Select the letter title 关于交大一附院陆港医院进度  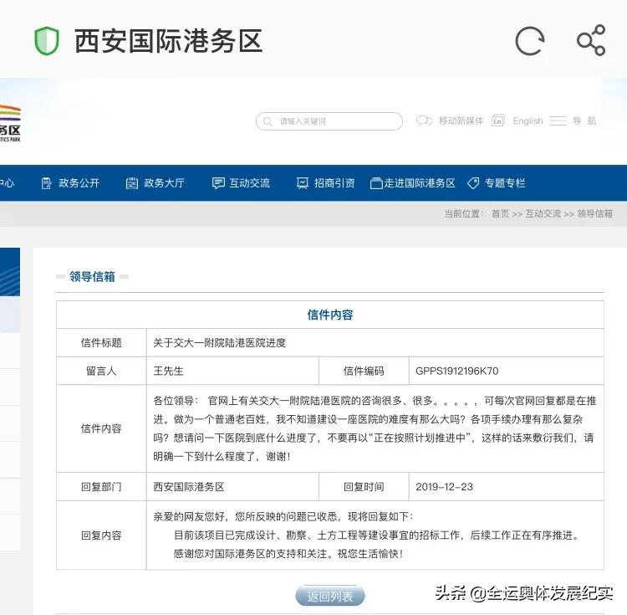tap(220, 343)
